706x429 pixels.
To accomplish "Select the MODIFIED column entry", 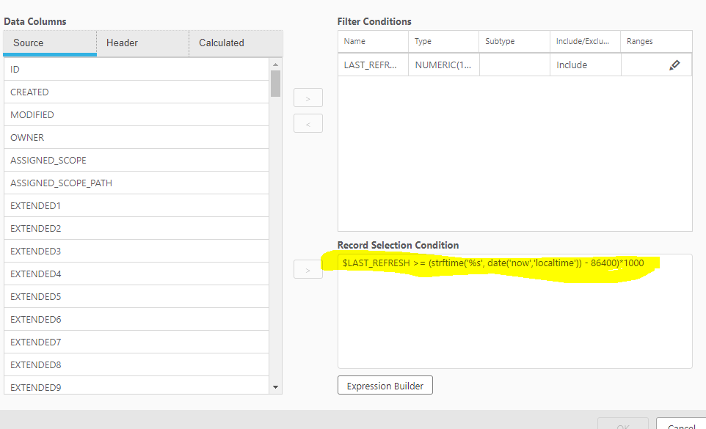I will click(137, 115).
